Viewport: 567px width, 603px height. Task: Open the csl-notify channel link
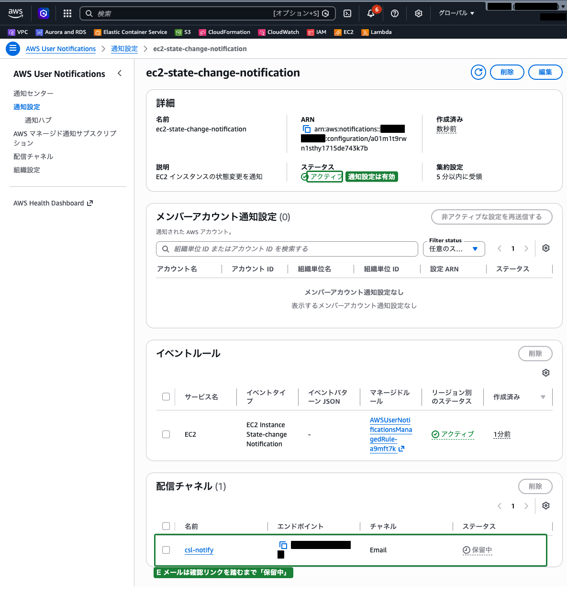199,550
